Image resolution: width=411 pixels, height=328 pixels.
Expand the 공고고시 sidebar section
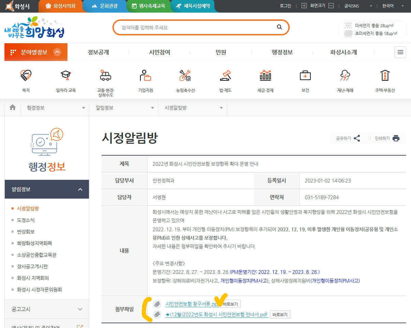pos(47,309)
